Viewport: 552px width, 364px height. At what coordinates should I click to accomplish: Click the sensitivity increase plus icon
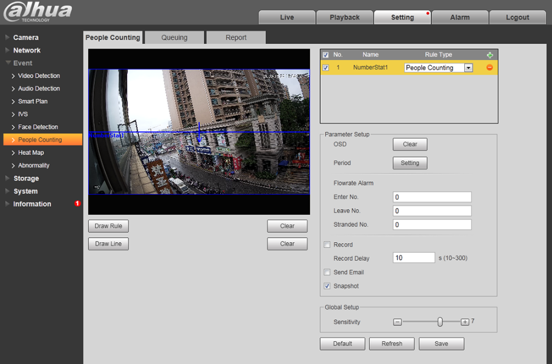465,322
